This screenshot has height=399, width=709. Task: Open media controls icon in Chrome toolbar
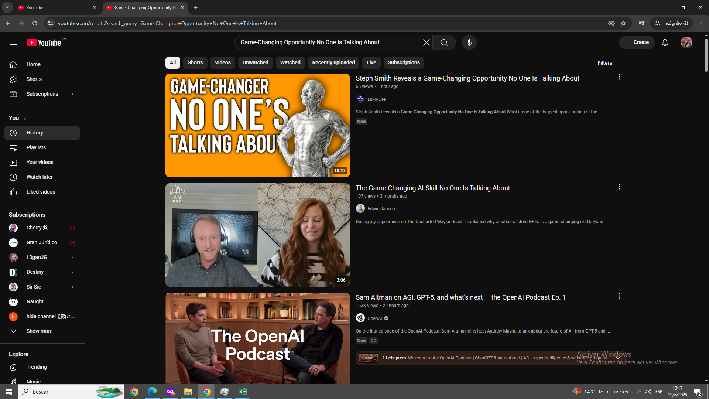tap(642, 23)
